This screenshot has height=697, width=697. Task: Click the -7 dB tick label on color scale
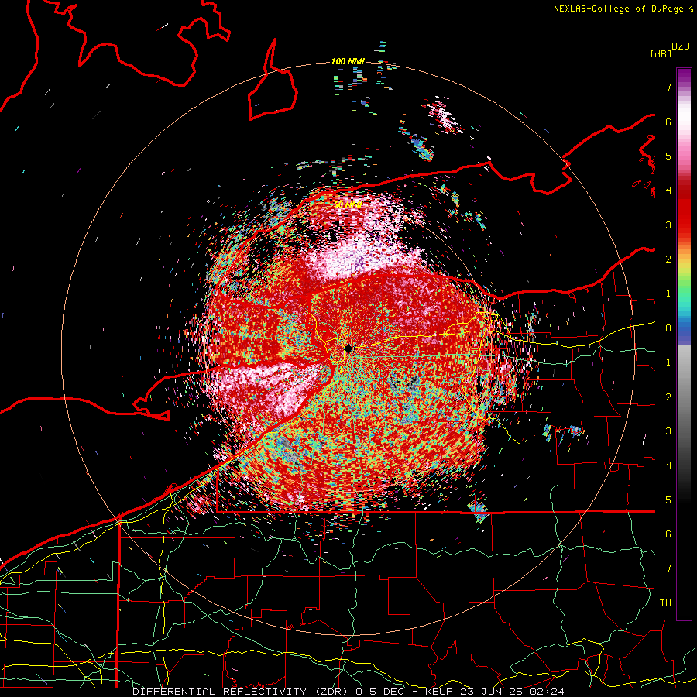[x=665, y=568]
